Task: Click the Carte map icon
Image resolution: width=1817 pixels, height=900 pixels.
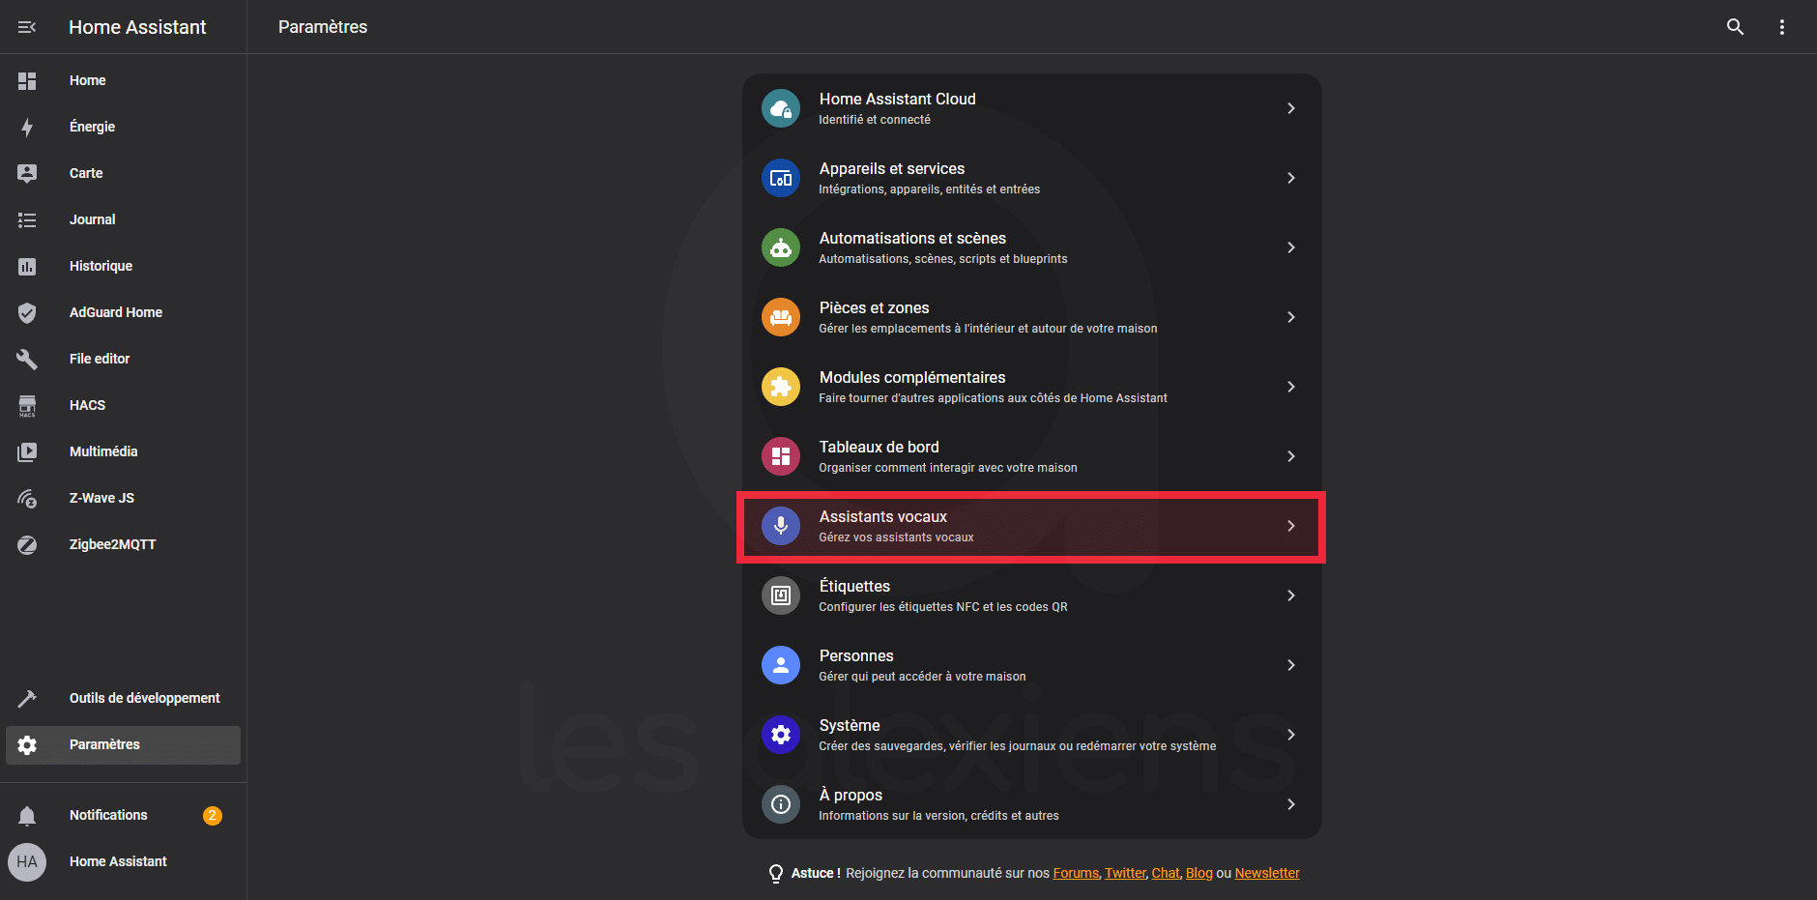Action: (x=27, y=173)
